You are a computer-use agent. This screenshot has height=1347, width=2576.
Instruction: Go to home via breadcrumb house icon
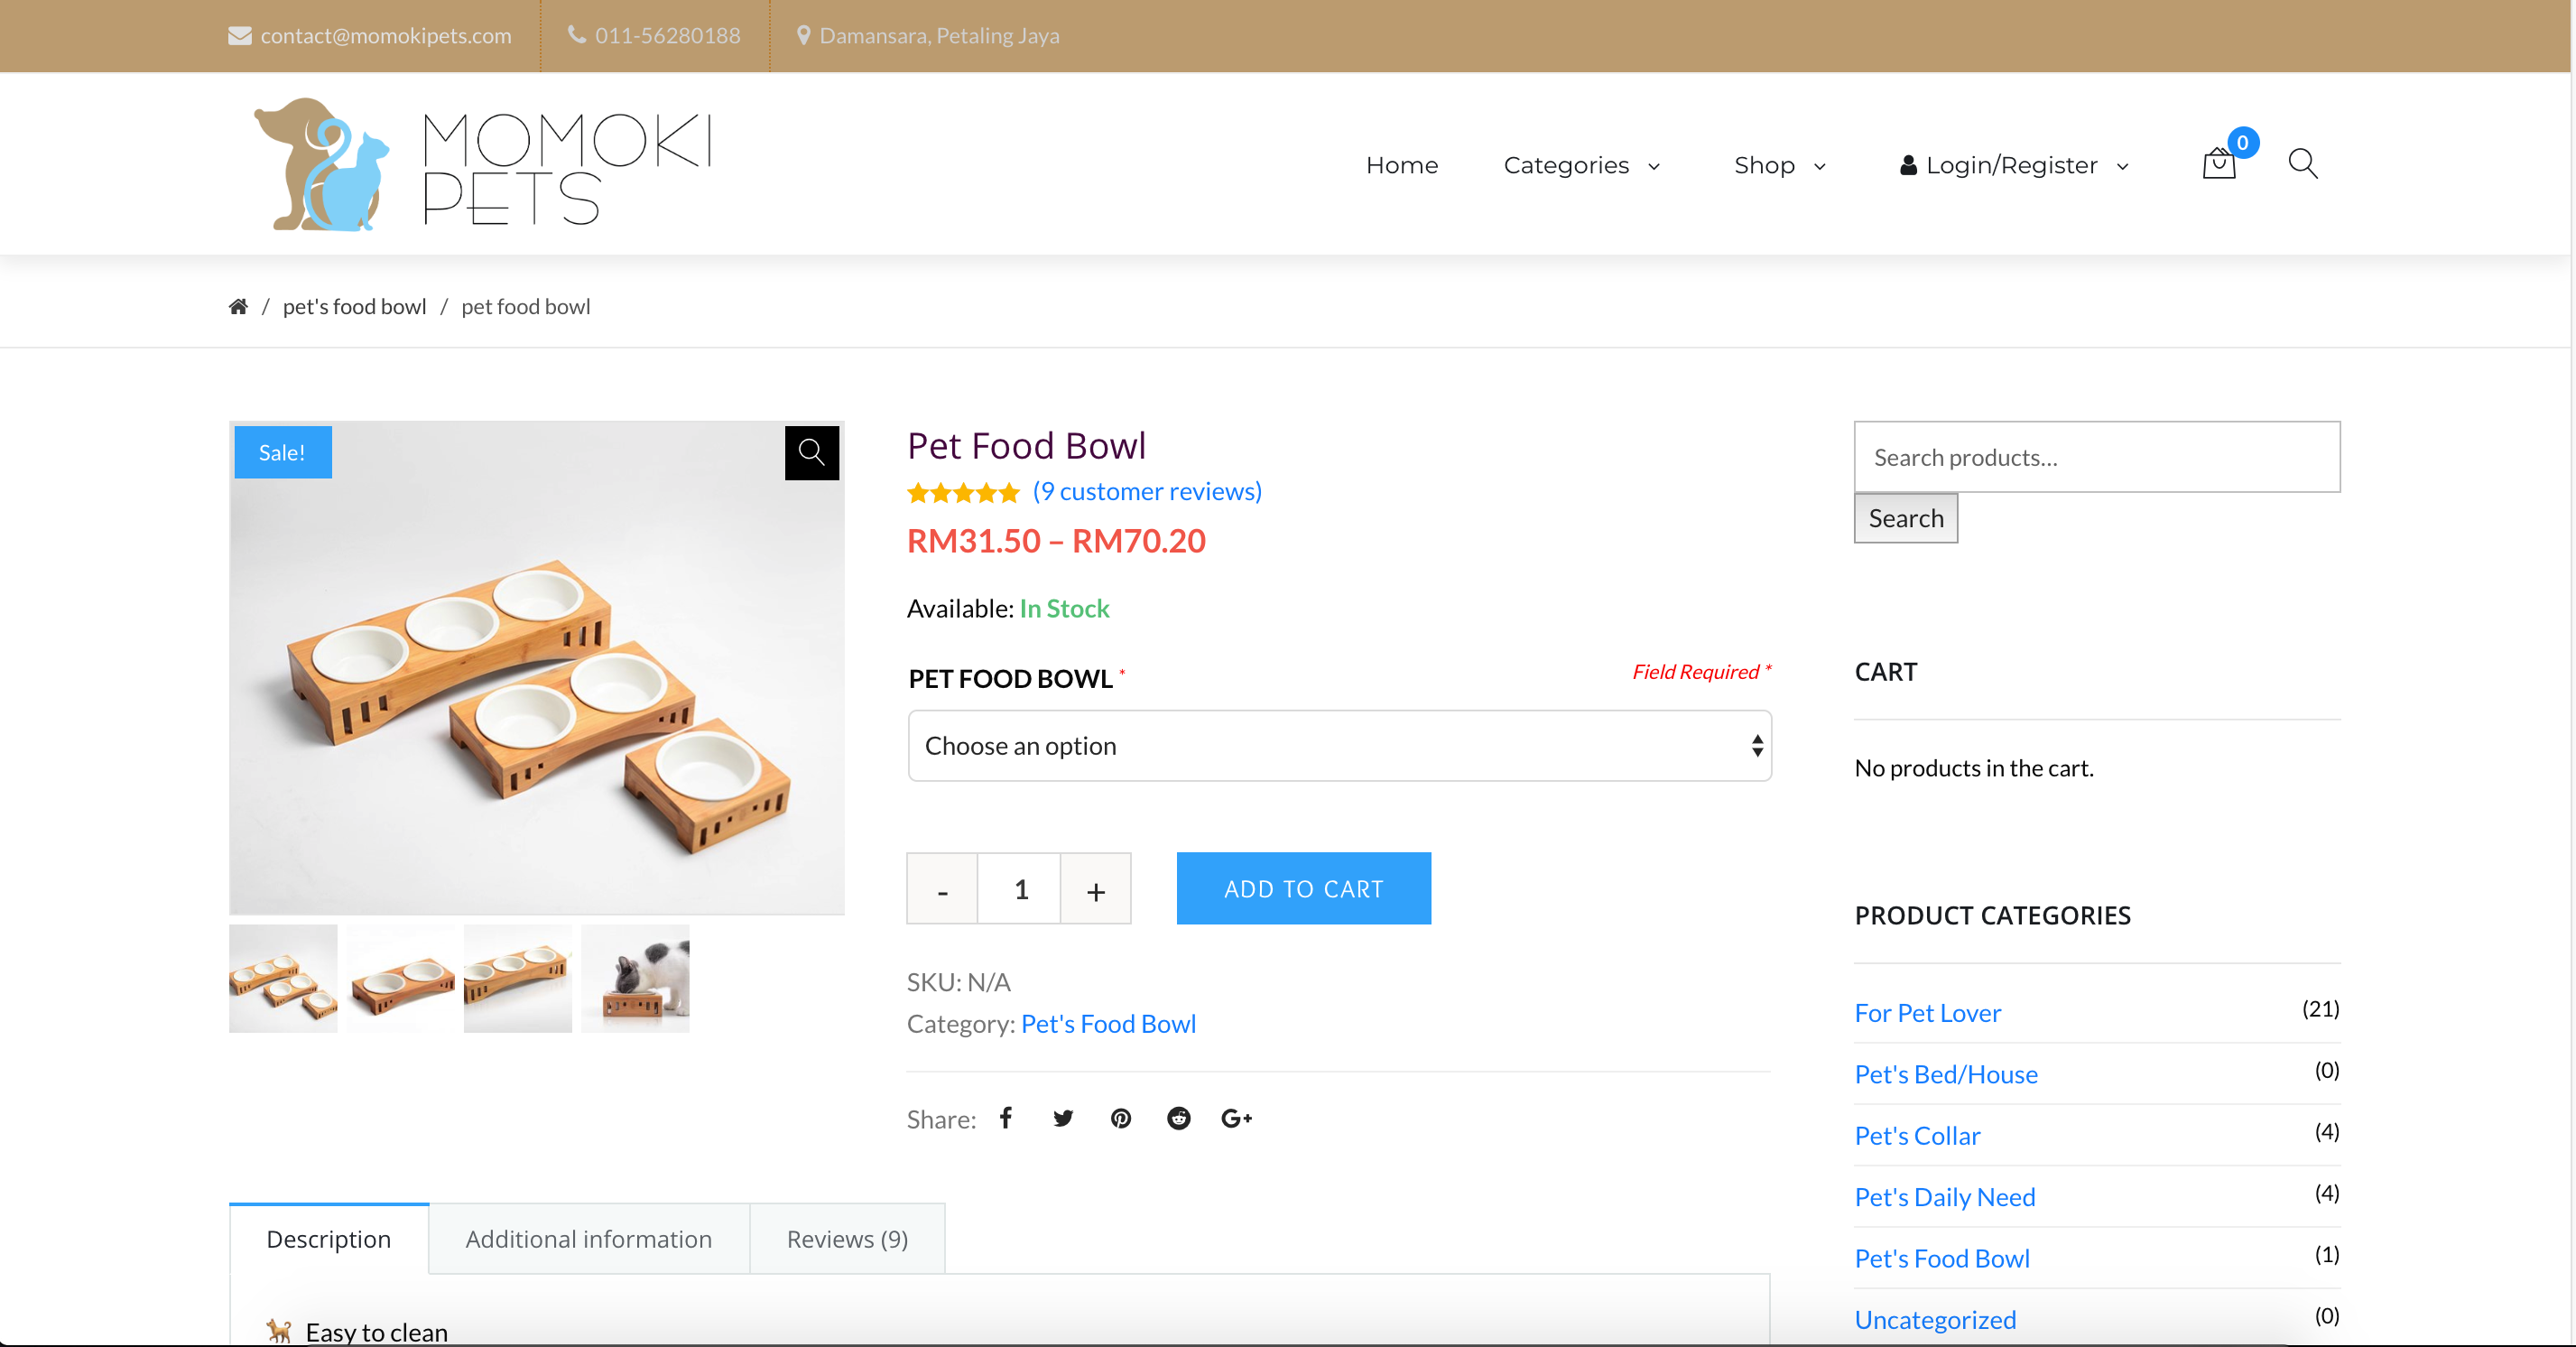(x=238, y=307)
